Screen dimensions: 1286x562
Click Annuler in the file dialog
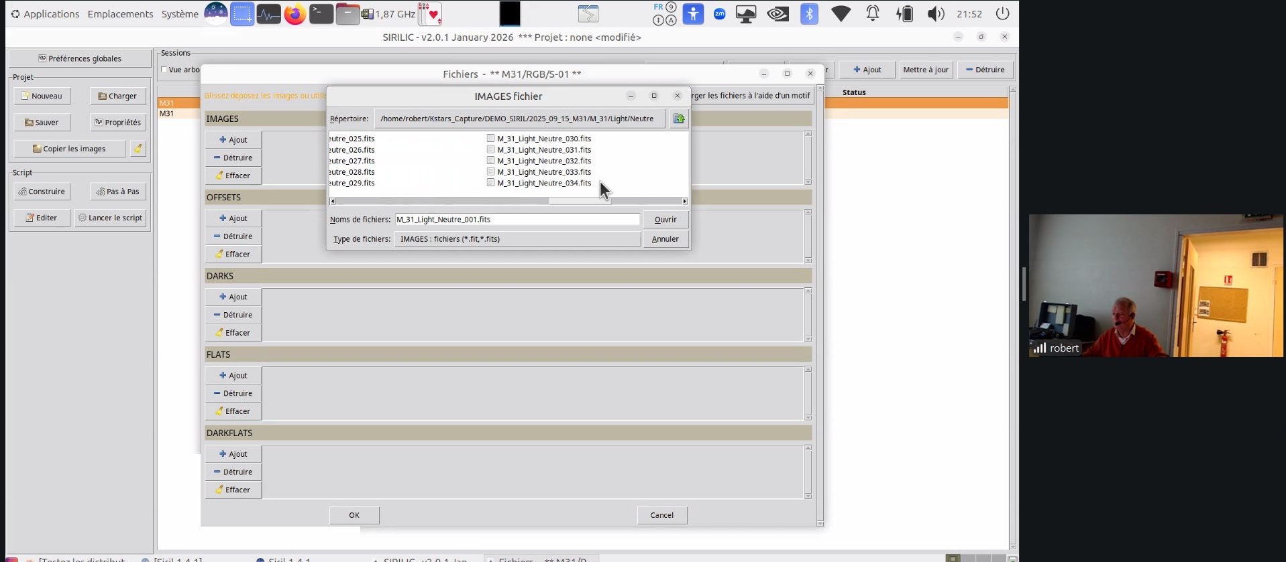(x=665, y=239)
